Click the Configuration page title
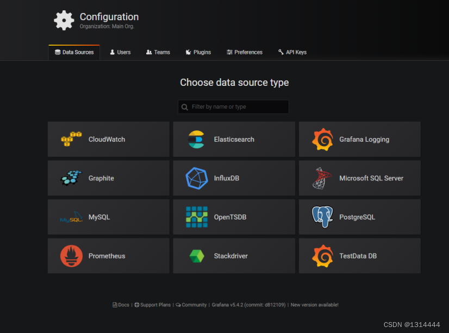This screenshot has height=333, width=449. (x=109, y=17)
